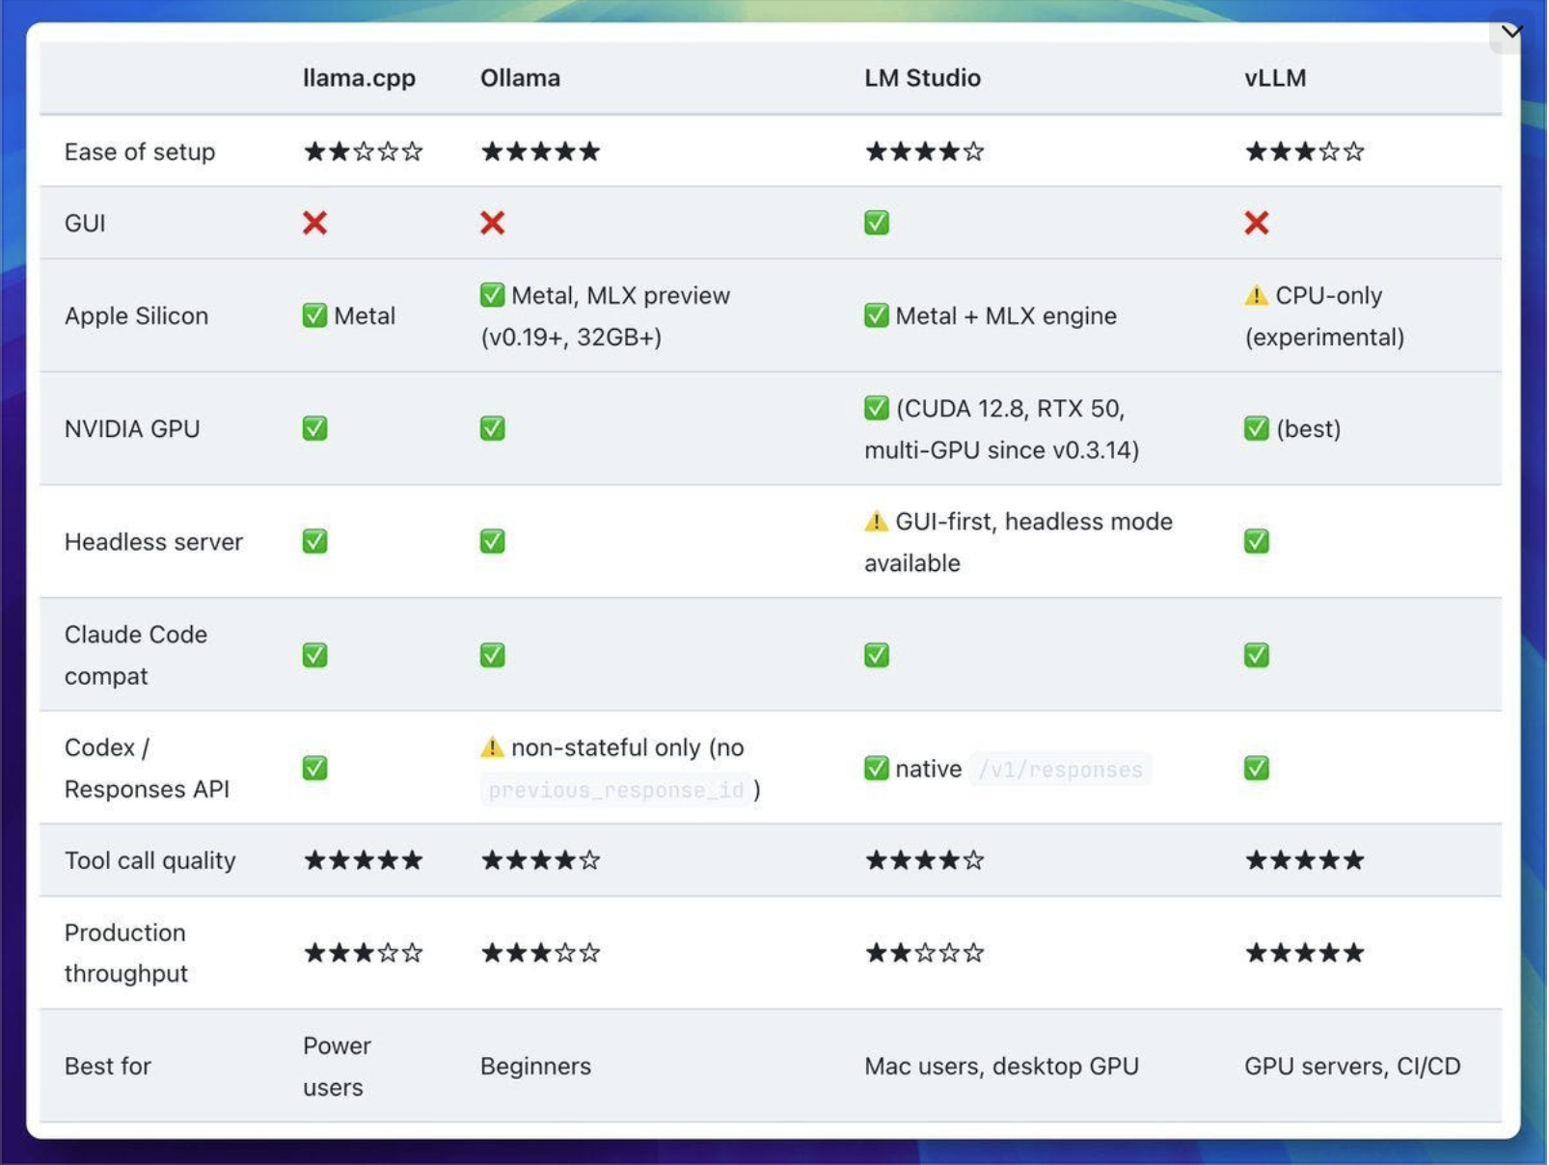The height and width of the screenshot is (1165, 1549).
Task: Click vLLM's Codex Responses API check
Action: tap(1256, 768)
